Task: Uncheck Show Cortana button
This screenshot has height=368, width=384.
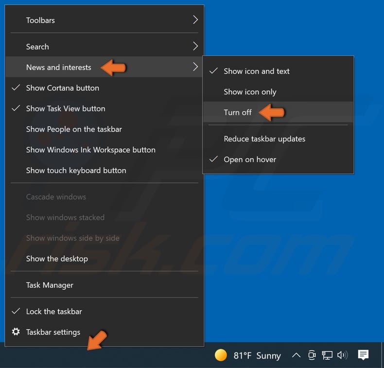Action: point(105,88)
